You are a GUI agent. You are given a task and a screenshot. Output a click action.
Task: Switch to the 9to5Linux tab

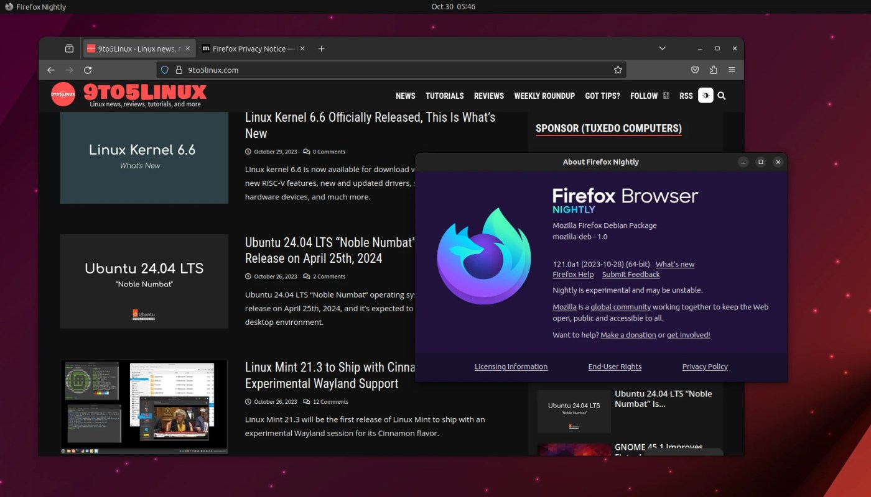[x=139, y=48]
